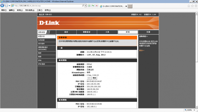Switch to the 狀態 Status tab
The width and height of the screenshot is (198, 112).
pos(128,32)
